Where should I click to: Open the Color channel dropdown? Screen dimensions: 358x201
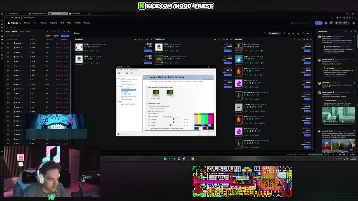[171, 116]
